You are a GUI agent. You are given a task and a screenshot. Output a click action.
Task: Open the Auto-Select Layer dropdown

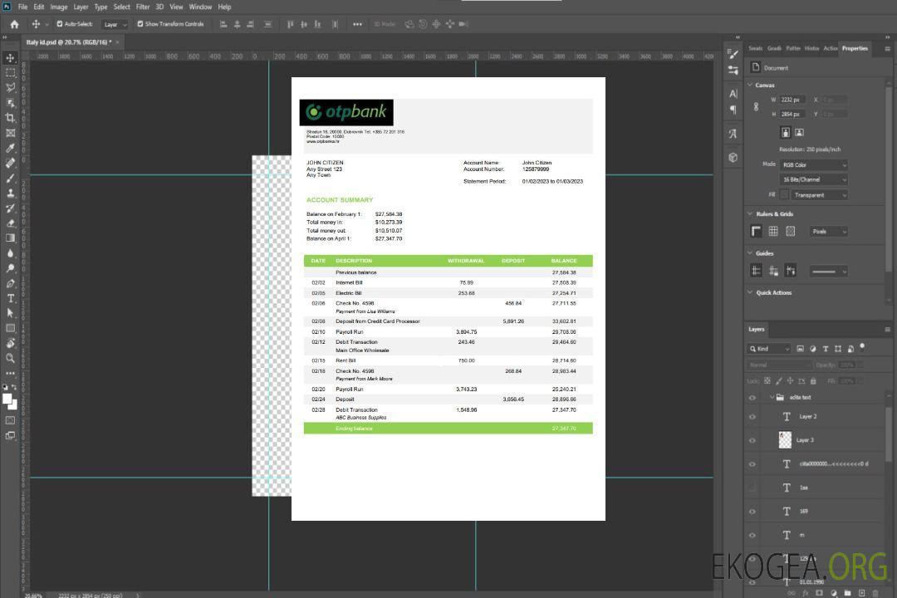point(115,24)
